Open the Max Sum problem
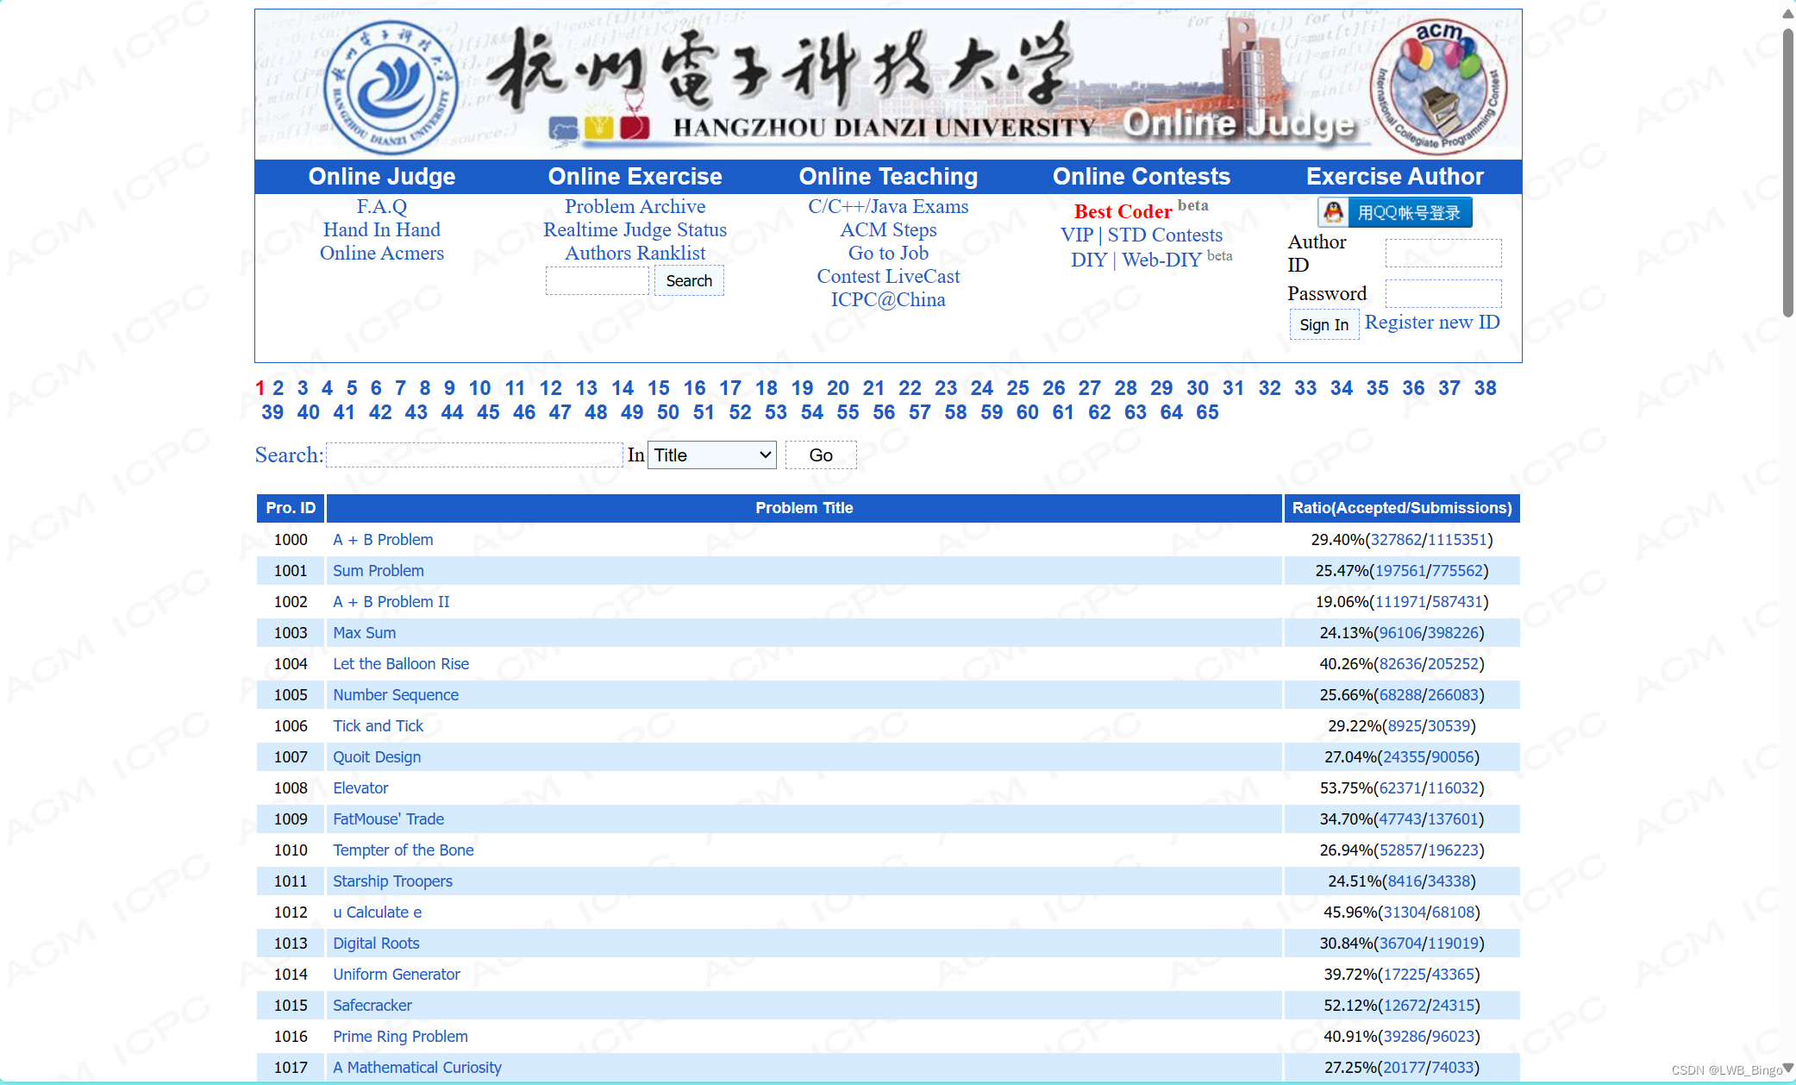The width and height of the screenshot is (1796, 1085). tap(364, 633)
